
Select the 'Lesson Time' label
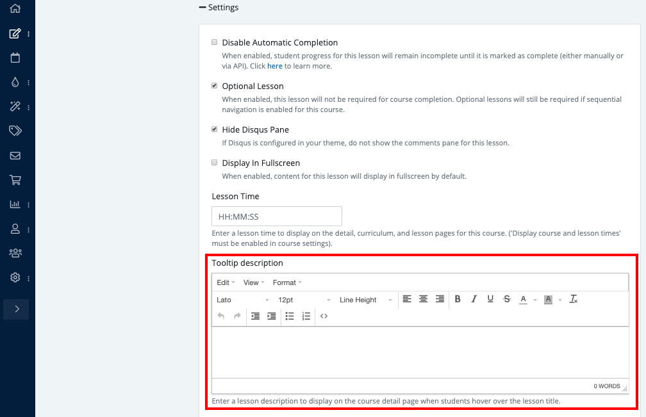click(235, 197)
